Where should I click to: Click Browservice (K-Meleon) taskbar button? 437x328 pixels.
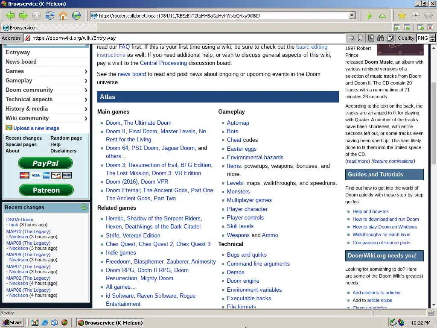pyautogui.click(x=110, y=323)
